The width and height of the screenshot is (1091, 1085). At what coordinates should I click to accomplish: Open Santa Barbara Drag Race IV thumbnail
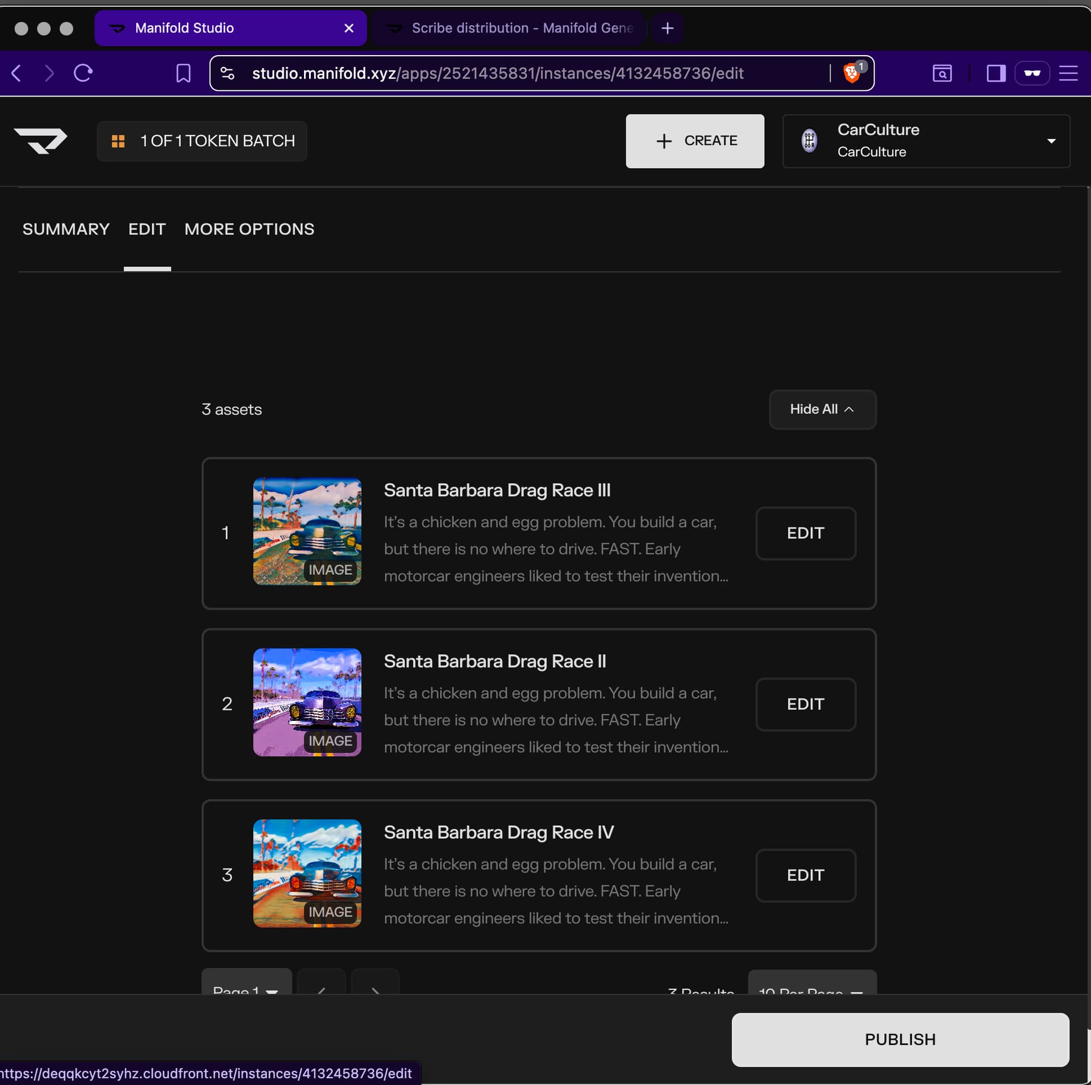point(307,873)
